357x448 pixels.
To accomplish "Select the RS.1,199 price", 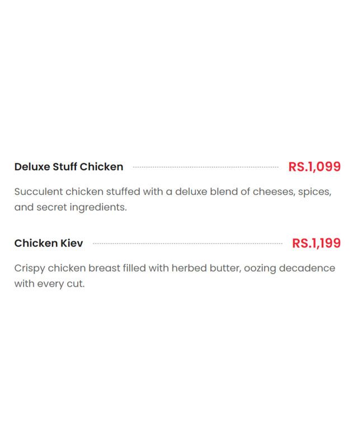I will pyautogui.click(x=316, y=244).
